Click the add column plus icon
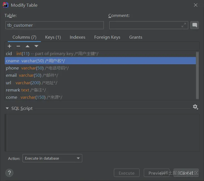Viewport: 204px width, 181px height. (9, 46)
